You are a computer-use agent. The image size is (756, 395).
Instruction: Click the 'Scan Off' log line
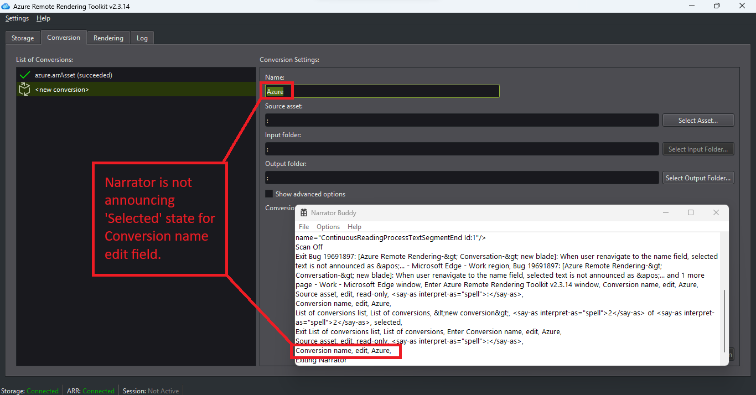(309, 247)
